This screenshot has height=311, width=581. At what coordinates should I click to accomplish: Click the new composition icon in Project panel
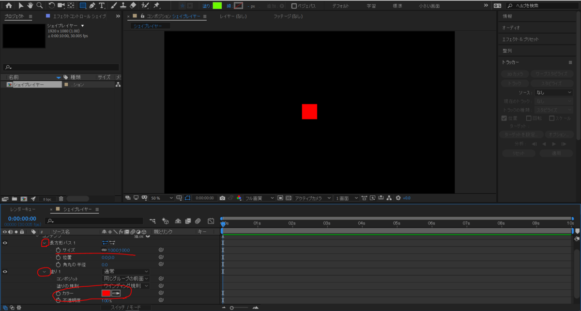[24, 199]
